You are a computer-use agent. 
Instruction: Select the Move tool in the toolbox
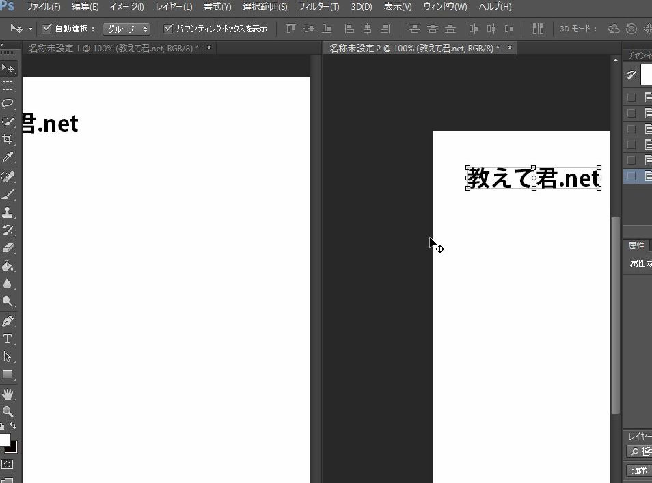[8, 68]
